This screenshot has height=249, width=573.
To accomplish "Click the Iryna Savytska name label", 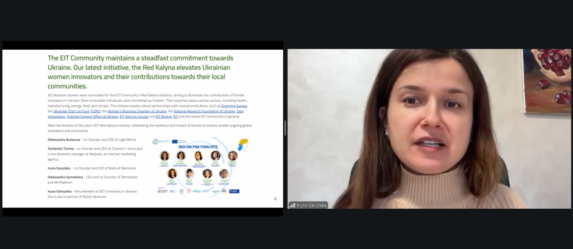I will (x=312, y=205).
